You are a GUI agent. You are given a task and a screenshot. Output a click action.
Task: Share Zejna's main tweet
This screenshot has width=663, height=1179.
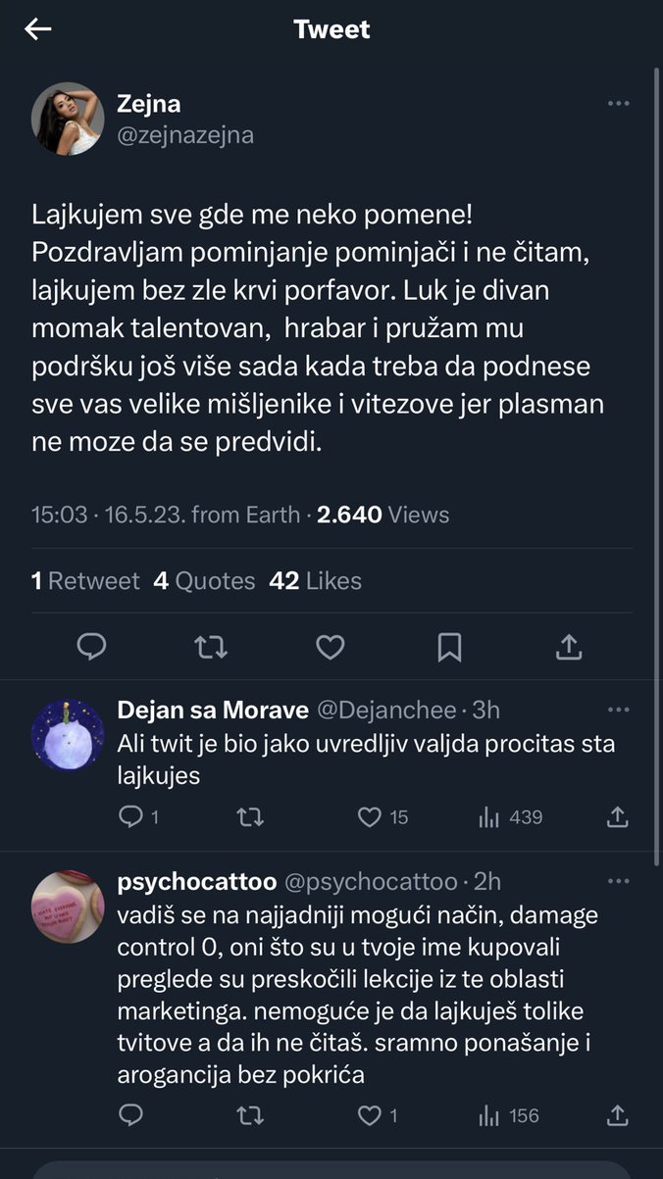tap(569, 646)
